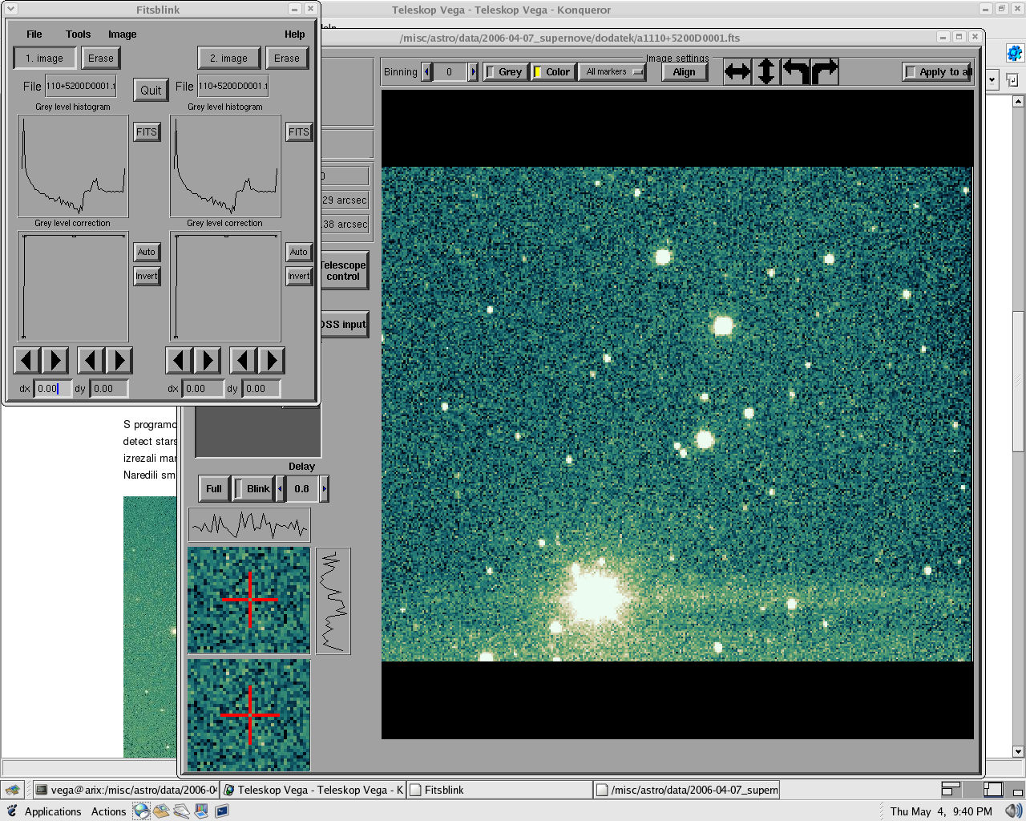
Task: Rotate image left with curved arrow icon
Action: click(795, 71)
